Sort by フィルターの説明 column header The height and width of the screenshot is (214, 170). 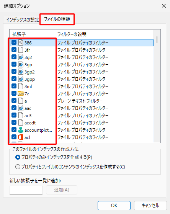pyautogui.click(x=104, y=34)
